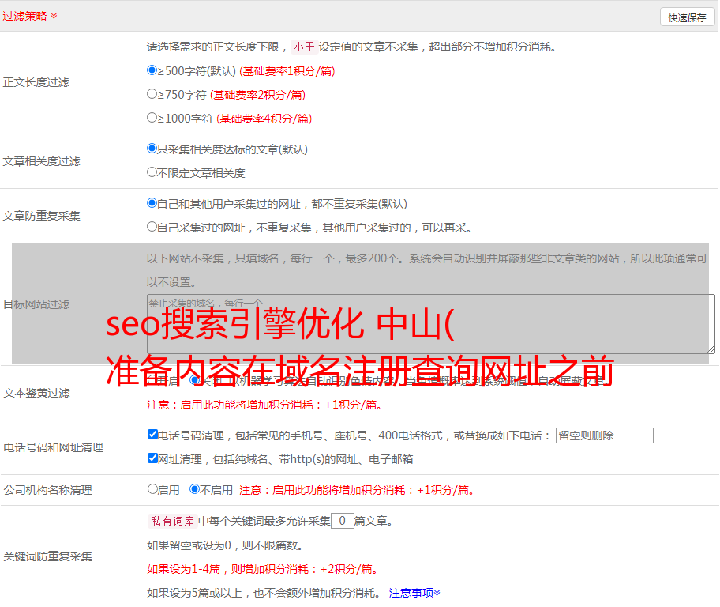
Task: Click the 基础费率2积分/篇 red note
Action: point(257,95)
